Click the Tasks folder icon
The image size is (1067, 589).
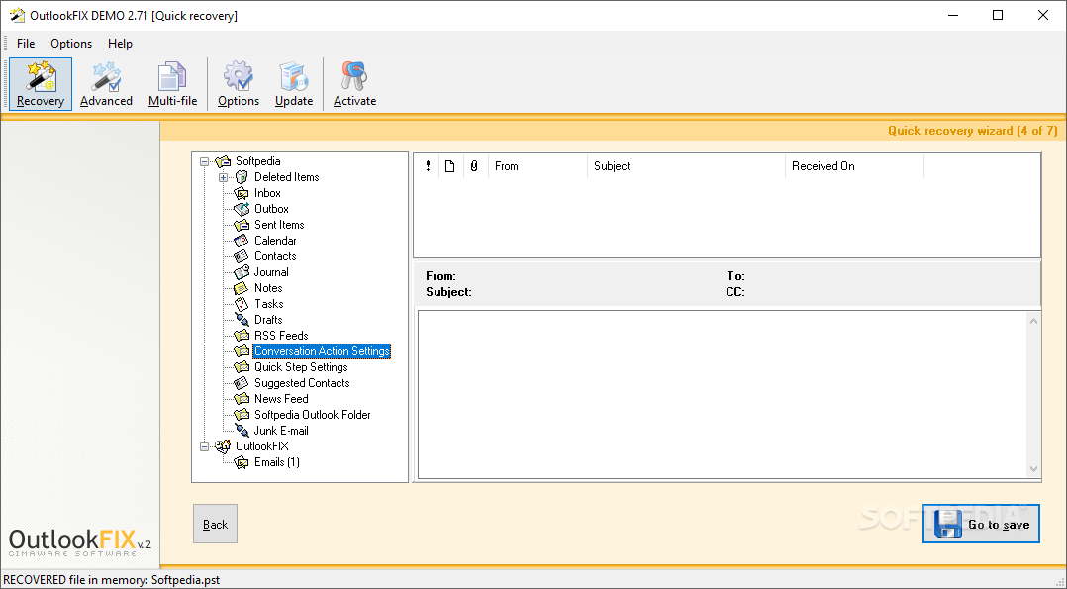[x=242, y=304]
